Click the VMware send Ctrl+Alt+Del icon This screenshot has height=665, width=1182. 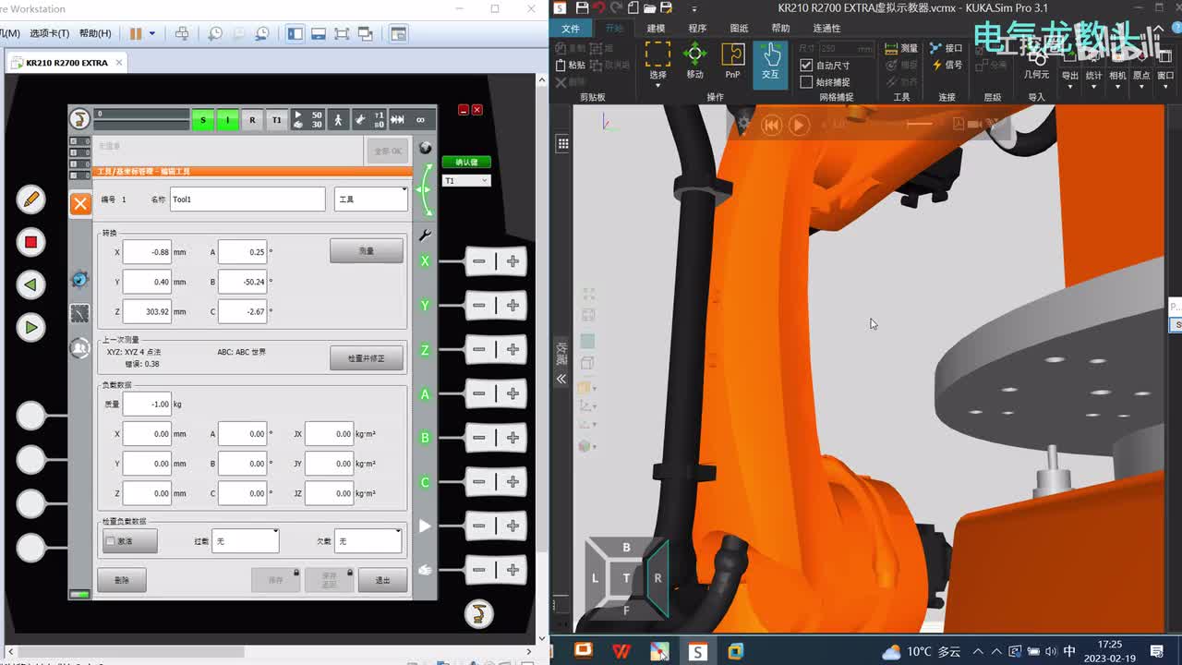point(182,33)
